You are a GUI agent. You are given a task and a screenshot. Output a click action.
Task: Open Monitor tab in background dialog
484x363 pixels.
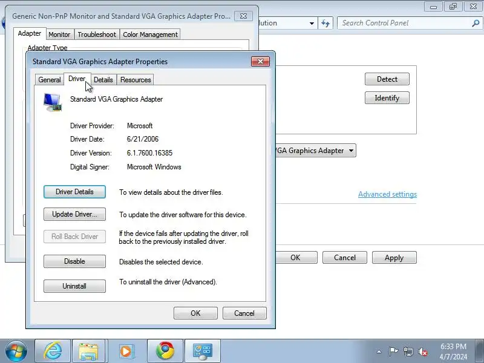tap(59, 34)
